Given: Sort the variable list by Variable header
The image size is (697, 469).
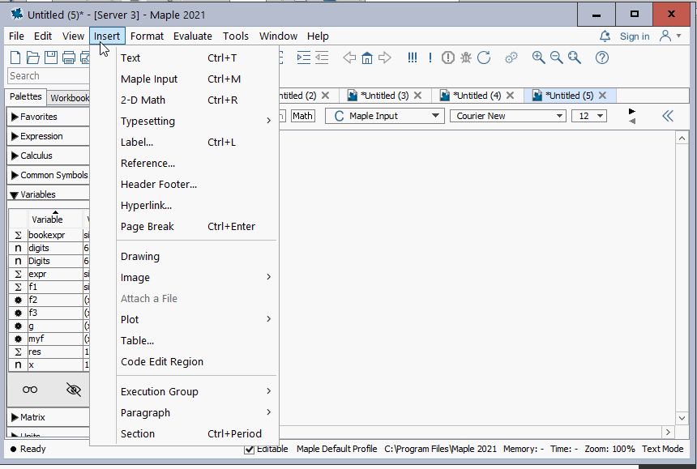Looking at the screenshot, I should click(54, 219).
